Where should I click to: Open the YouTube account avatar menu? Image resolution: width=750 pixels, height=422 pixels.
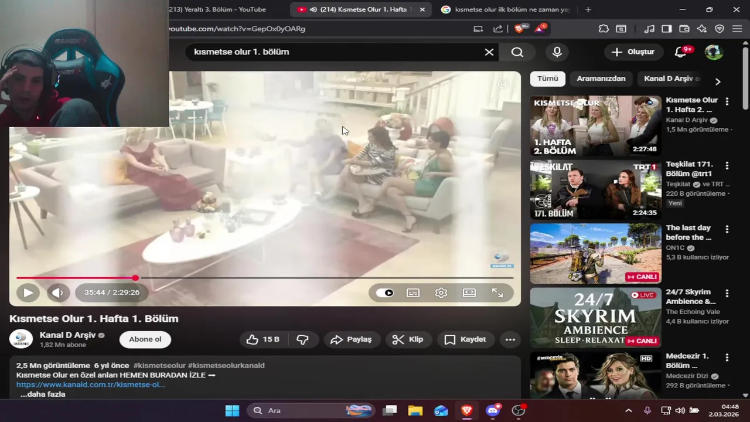pos(714,52)
